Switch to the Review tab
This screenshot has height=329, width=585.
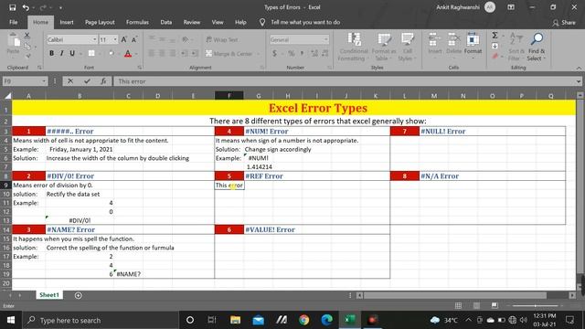click(191, 22)
